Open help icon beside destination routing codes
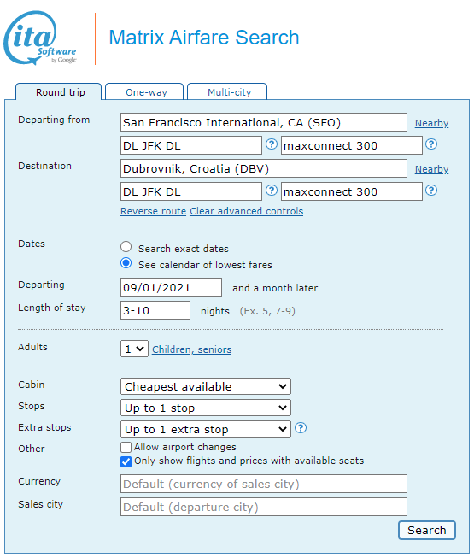This screenshot has height=558, width=474. [x=272, y=191]
